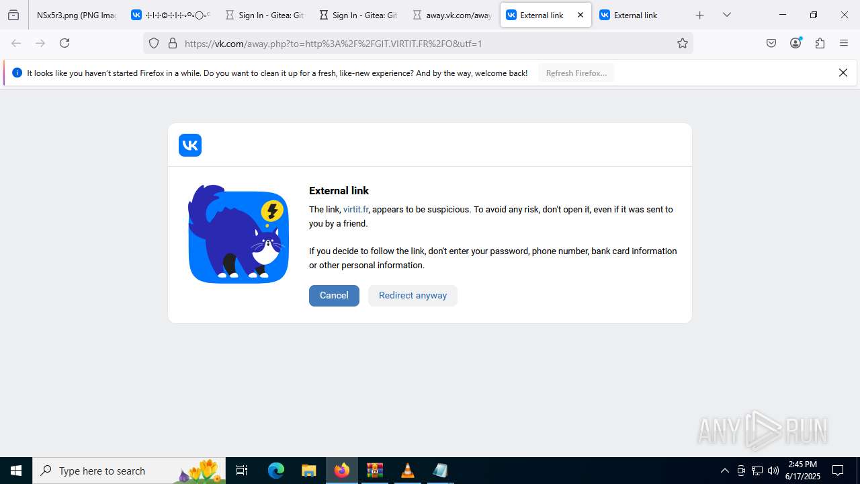Open WinRAR from the taskbar
Image resolution: width=860 pixels, height=484 pixels.
(x=374, y=471)
